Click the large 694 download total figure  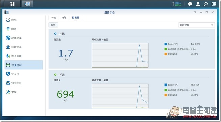pos(66,94)
